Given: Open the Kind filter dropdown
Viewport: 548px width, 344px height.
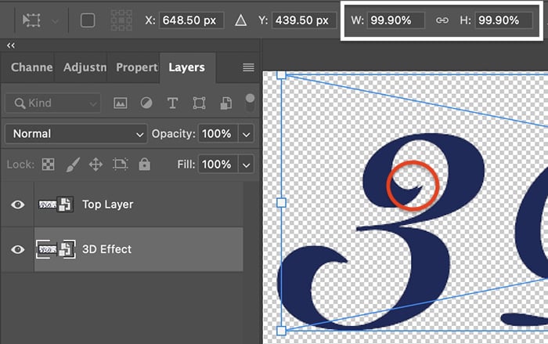Looking at the screenshot, I should coord(52,103).
